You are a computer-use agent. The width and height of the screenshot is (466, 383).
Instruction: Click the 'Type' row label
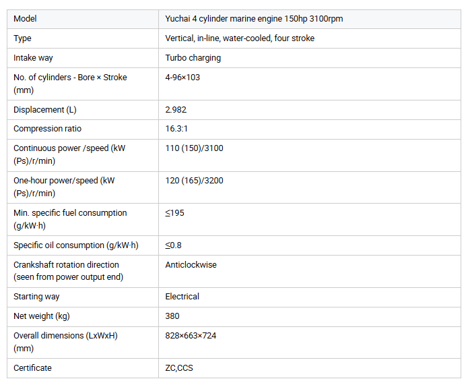(22, 38)
